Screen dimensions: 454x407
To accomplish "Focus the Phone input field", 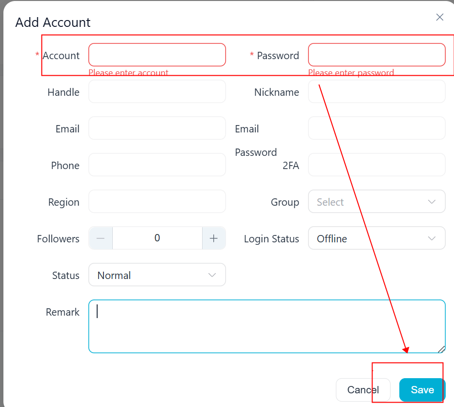I will [157, 165].
